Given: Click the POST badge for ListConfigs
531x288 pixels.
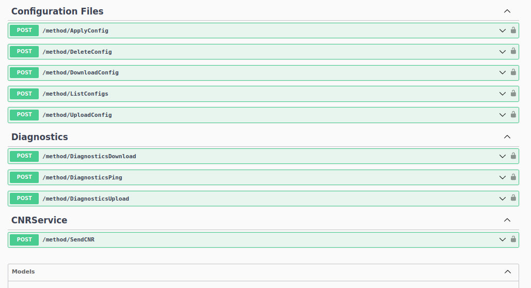Looking at the screenshot, I should pyautogui.click(x=24, y=94).
